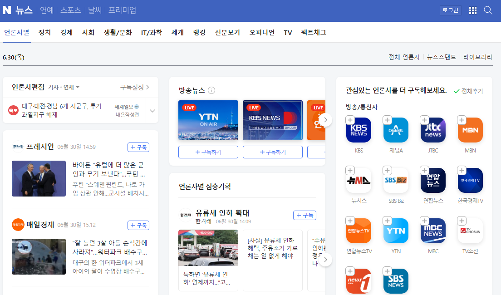Toggle plus checkbox on 채널A tile

[387, 120]
